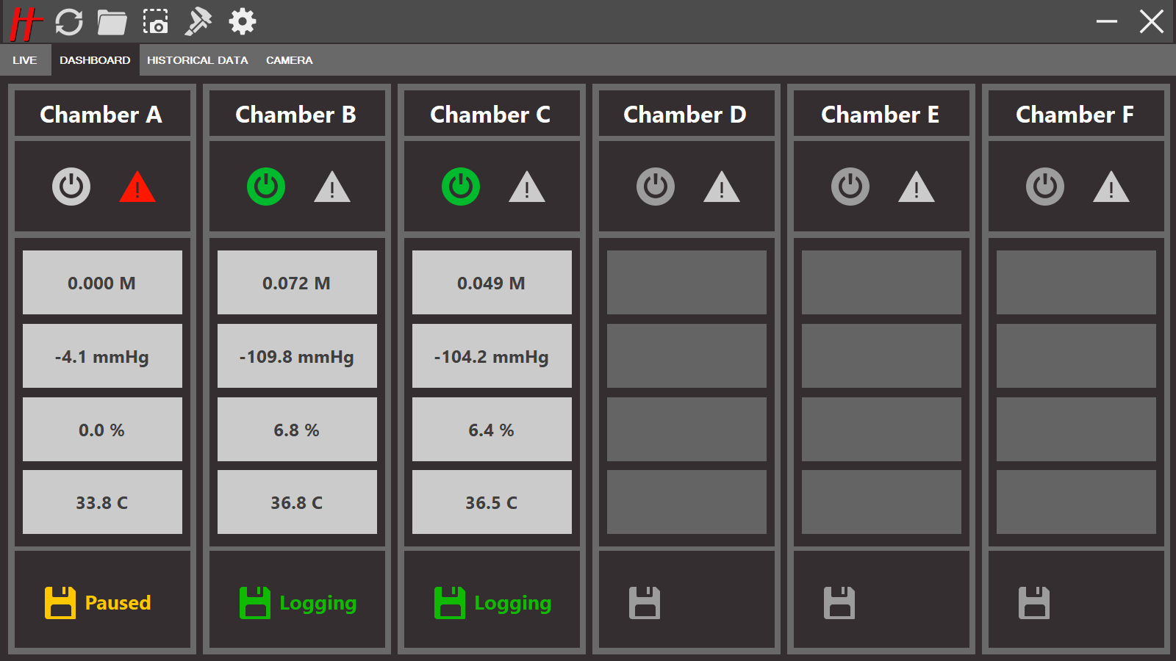Viewport: 1176px width, 661px height.
Task: Click the red warning triangle for Chamber A
Action: click(x=137, y=188)
